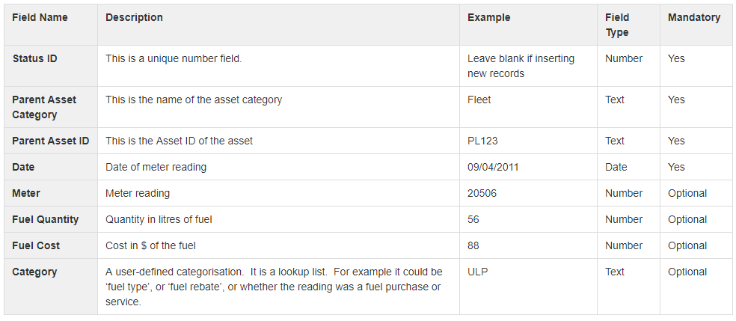
Task: Click the Date field name cell
Action: tap(51, 167)
